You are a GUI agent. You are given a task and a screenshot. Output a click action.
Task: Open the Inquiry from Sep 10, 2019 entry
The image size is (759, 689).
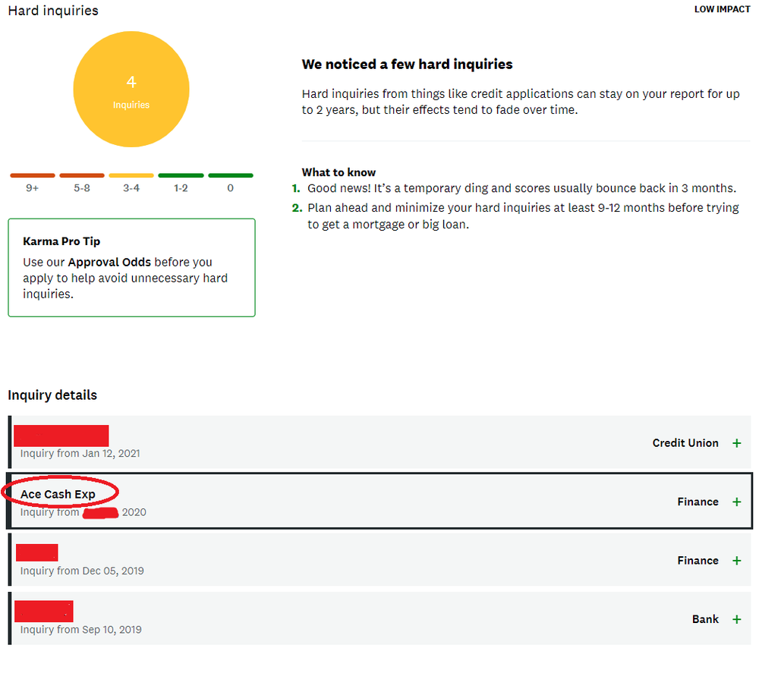tap(80, 629)
